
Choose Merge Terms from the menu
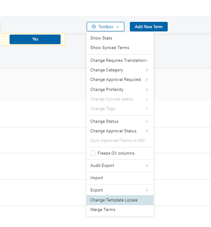(120, 210)
